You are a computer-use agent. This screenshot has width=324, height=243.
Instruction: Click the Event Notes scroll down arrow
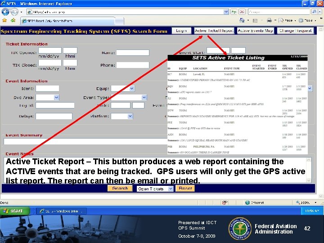[x=309, y=180]
